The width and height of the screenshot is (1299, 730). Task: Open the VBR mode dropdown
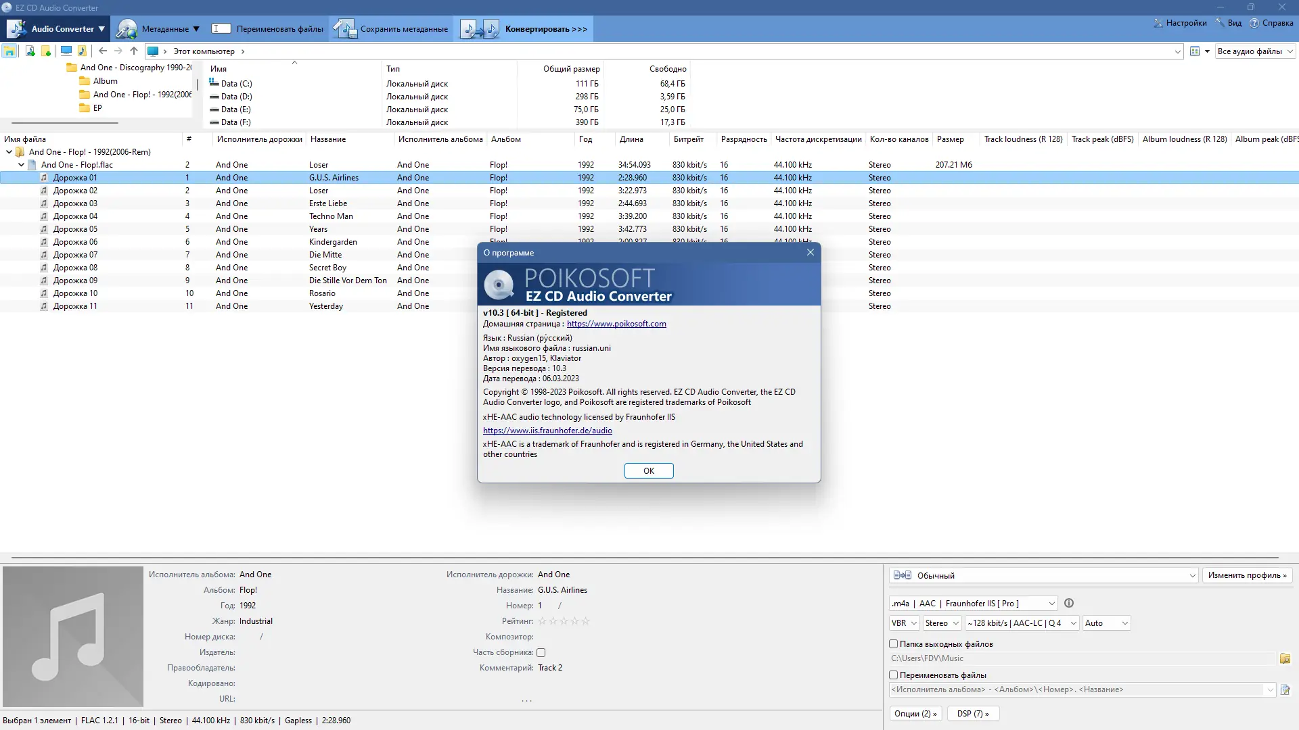click(904, 623)
